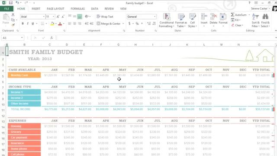
Task: Click the Insert Function fx icon
Action: 52,38
